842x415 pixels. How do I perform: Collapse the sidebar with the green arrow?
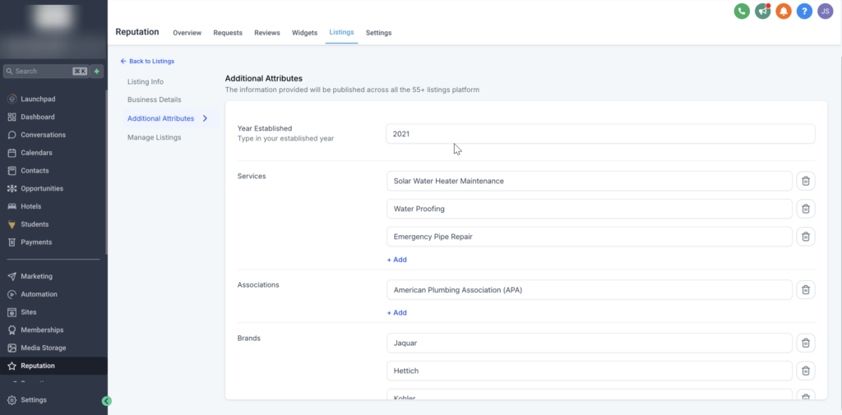click(x=106, y=400)
